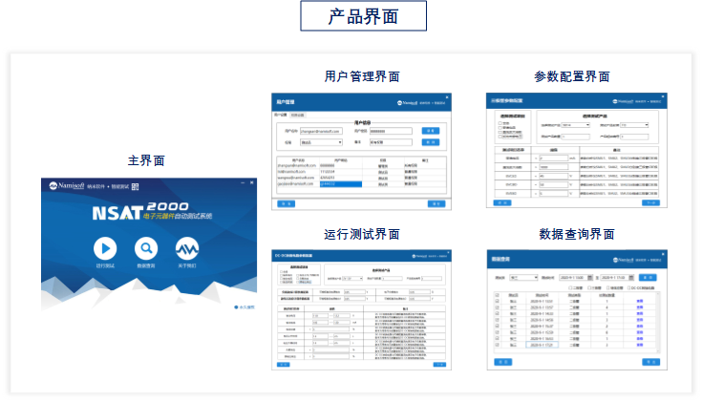The image size is (702, 401).
Task: Click the bottom-right export button in data query window
Action: point(651,362)
